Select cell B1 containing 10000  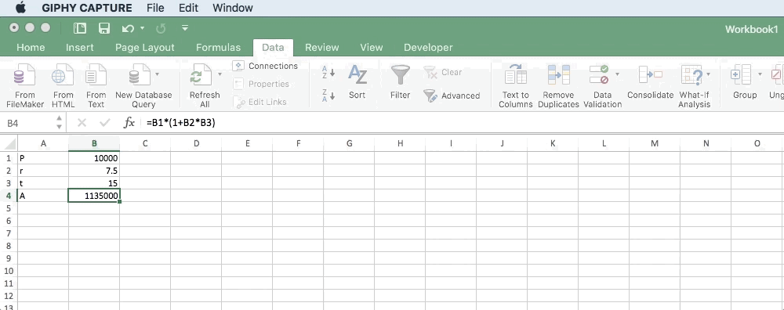[94, 158]
